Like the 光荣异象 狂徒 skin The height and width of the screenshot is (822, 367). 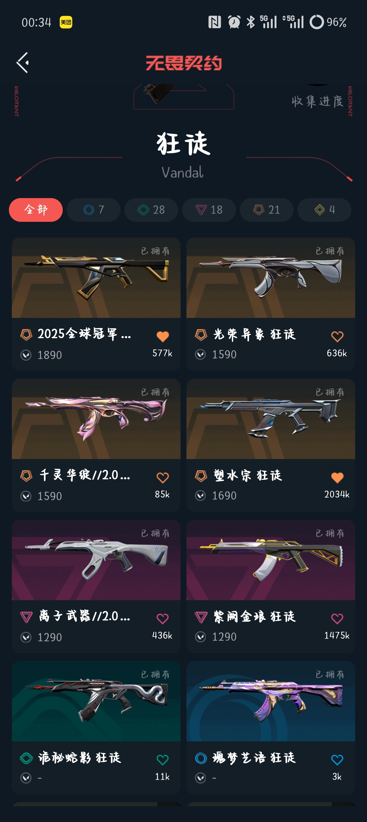point(337,336)
